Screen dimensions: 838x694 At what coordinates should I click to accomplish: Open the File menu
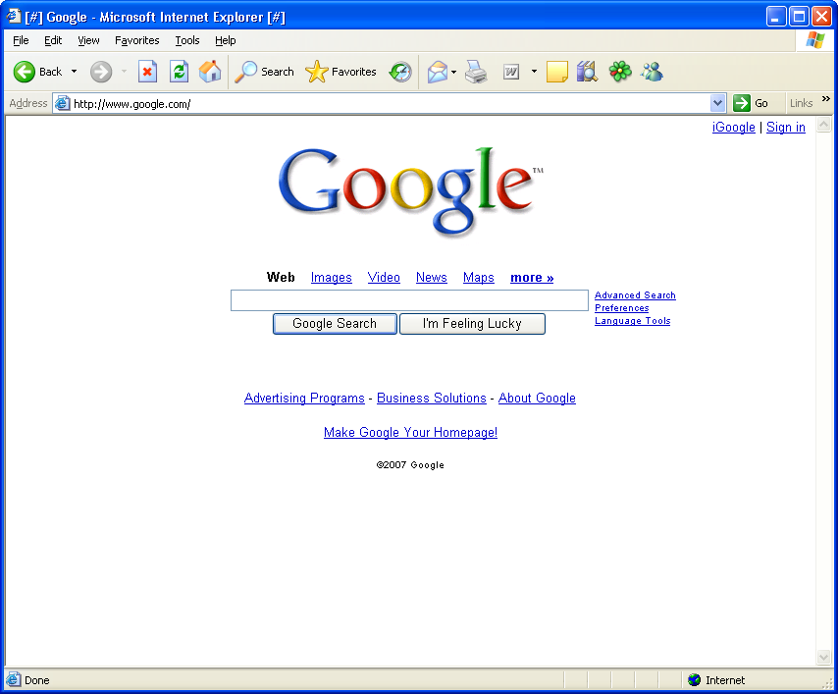tap(21, 40)
